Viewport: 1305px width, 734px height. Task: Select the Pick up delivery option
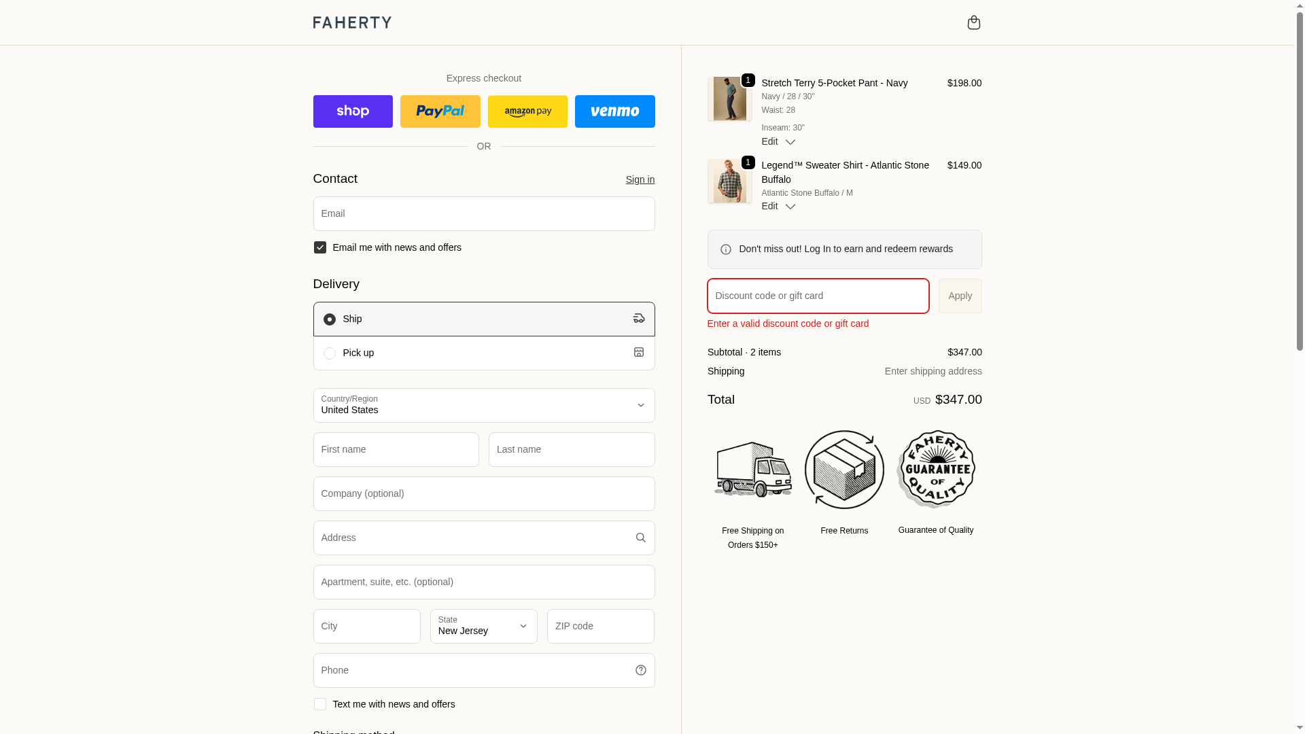(330, 353)
